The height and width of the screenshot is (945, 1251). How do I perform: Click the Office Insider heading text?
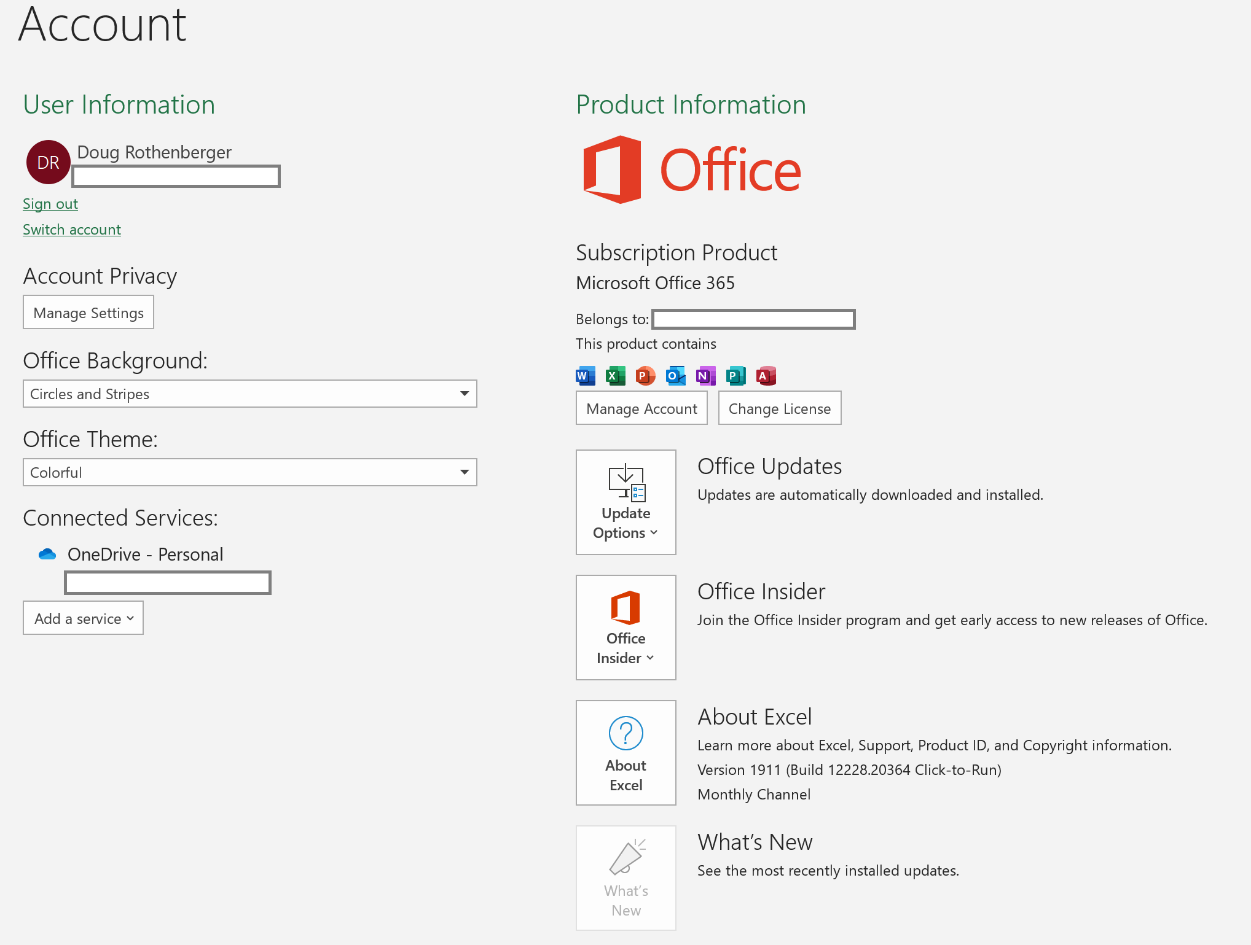tap(761, 592)
